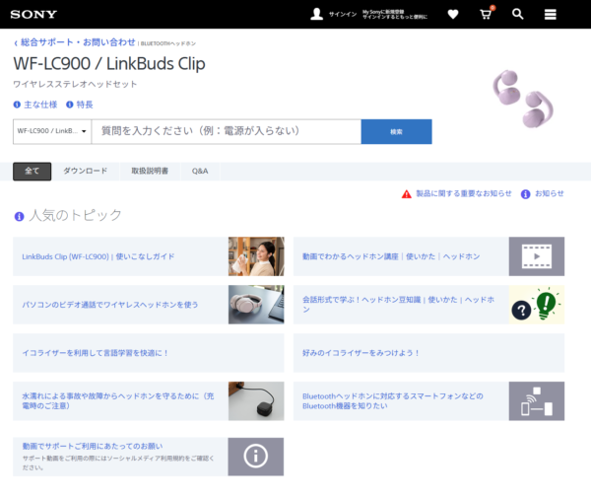591x499 pixels.
Task: Click the red warning triangle icon
Action: (406, 194)
